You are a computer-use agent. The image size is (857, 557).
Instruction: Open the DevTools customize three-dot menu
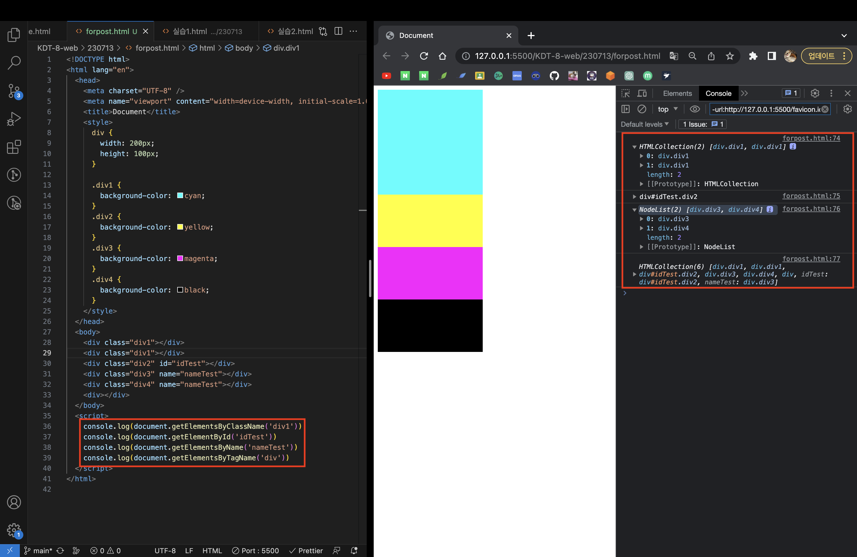point(831,93)
